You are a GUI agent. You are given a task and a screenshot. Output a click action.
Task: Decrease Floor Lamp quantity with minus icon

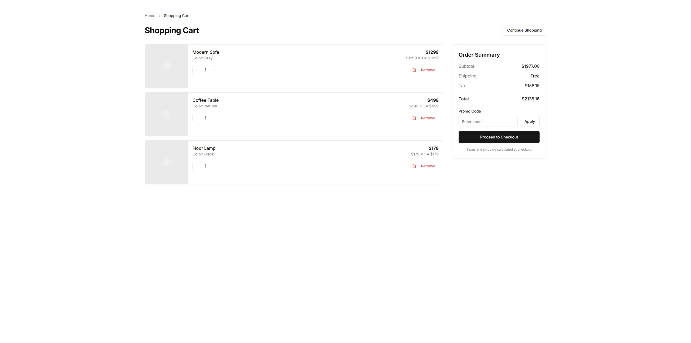197,166
